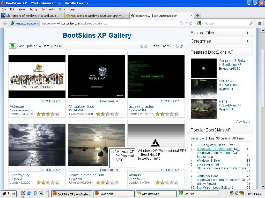Rate Gloomy Sky using its stars
The height and width of the screenshot is (198, 265).
click(x=48, y=183)
